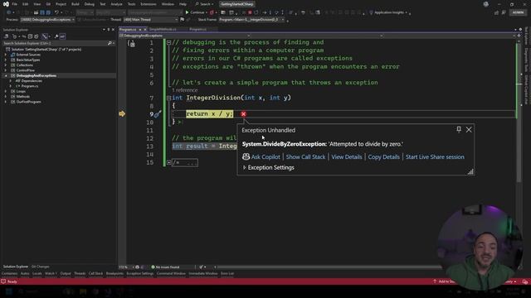
Task: Click the thread flag icon beside Main Thread
Action: pyautogui.click(x=183, y=20)
